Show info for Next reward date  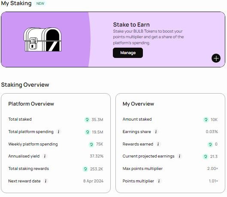point(45,181)
